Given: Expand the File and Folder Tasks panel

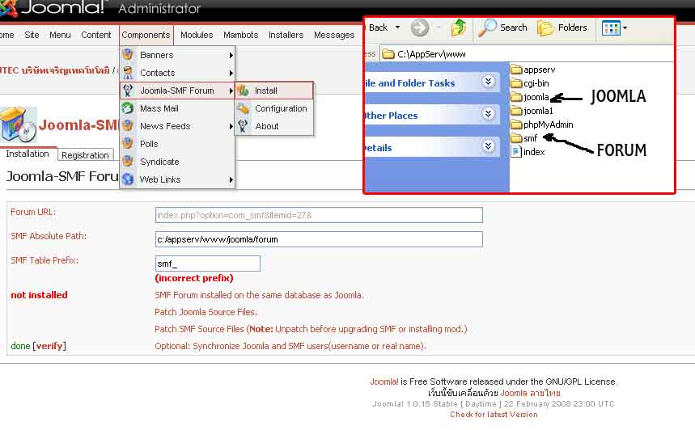Looking at the screenshot, I should point(488,82).
